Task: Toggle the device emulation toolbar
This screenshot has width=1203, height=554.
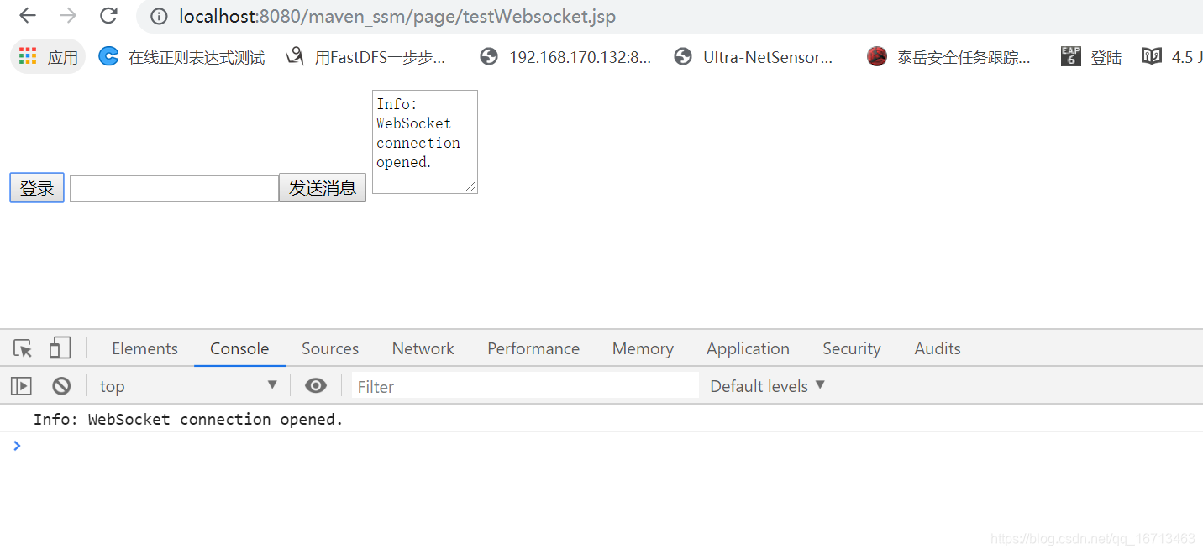Action: coord(60,347)
